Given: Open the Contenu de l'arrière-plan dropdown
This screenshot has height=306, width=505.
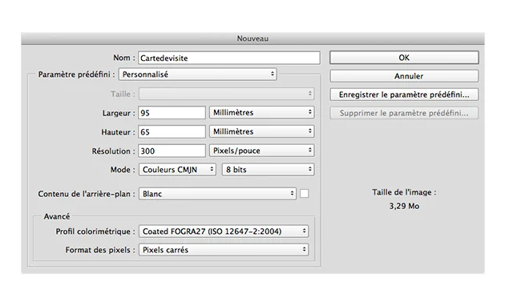Looking at the screenshot, I should [x=217, y=194].
